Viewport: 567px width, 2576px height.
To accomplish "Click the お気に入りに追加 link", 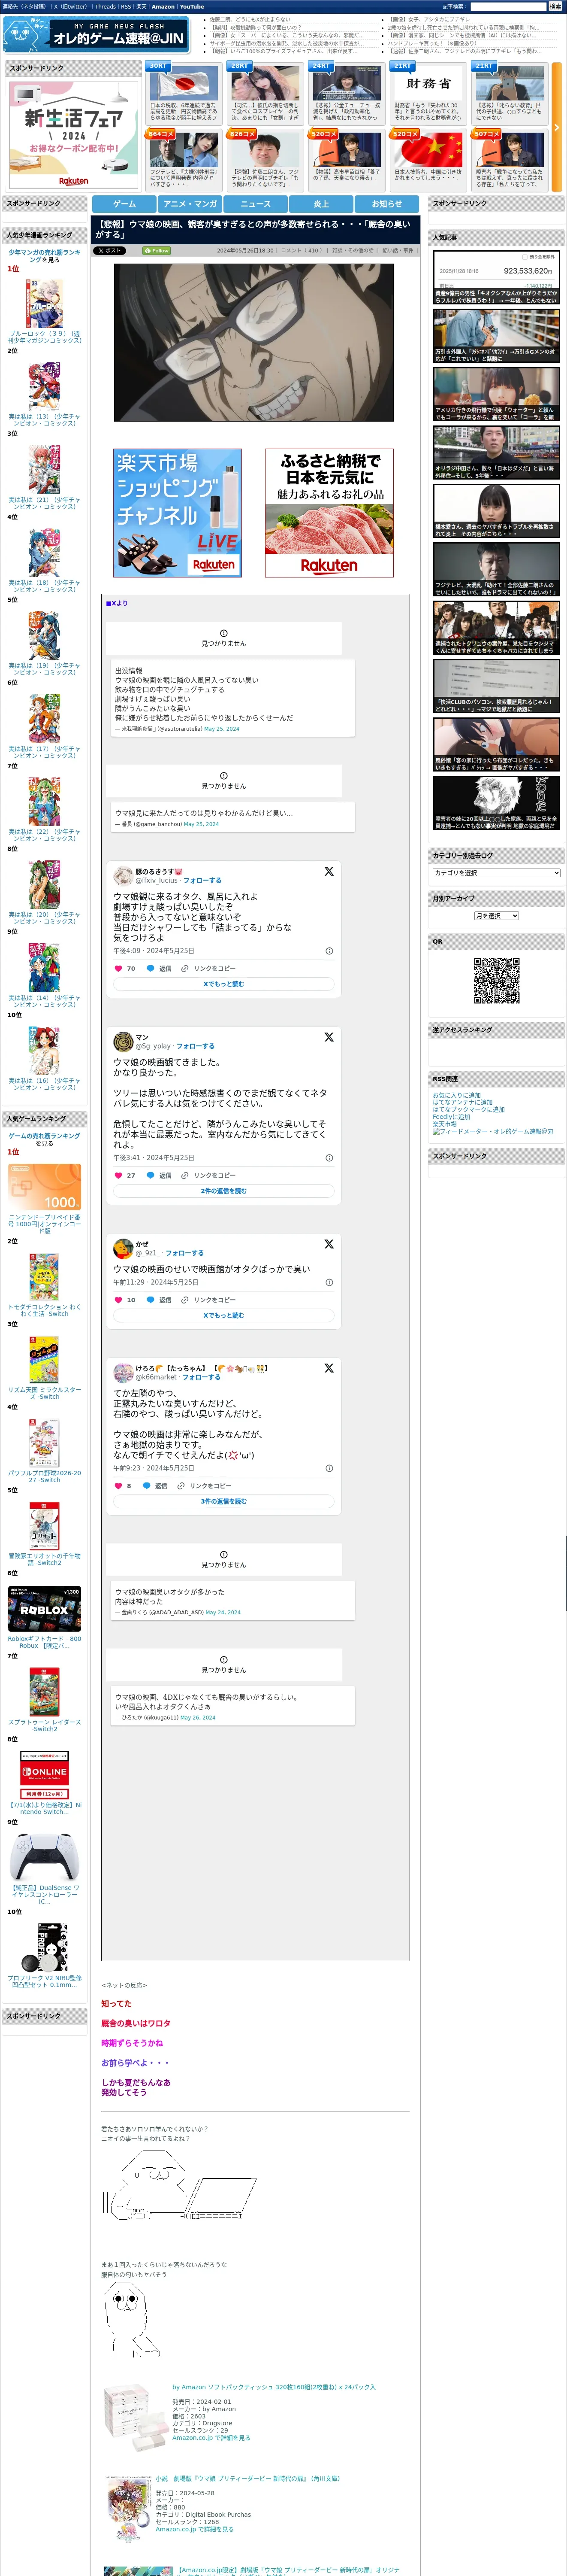I will (x=457, y=1095).
